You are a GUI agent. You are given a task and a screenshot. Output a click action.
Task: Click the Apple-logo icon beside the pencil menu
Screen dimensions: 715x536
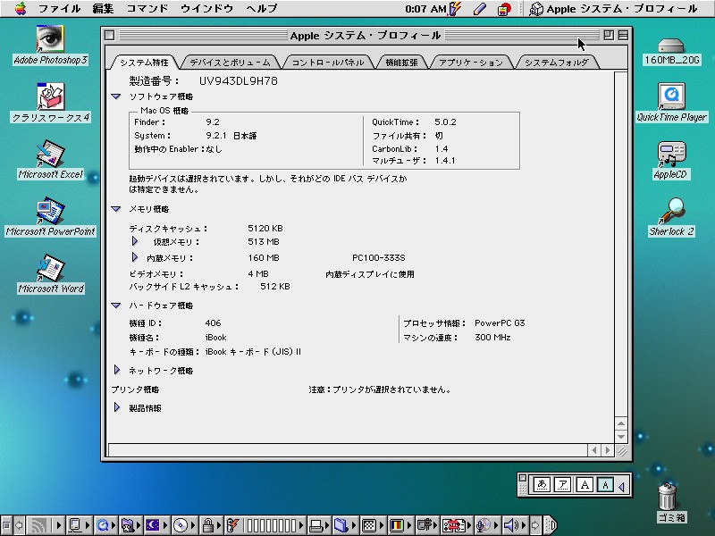click(x=504, y=8)
